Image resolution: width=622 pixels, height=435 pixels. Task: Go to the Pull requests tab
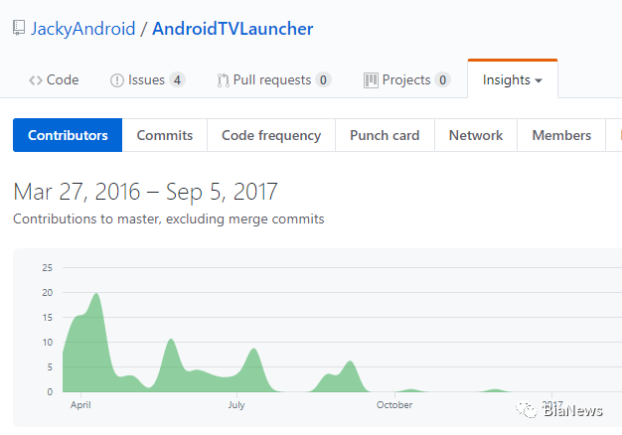pyautogui.click(x=271, y=80)
